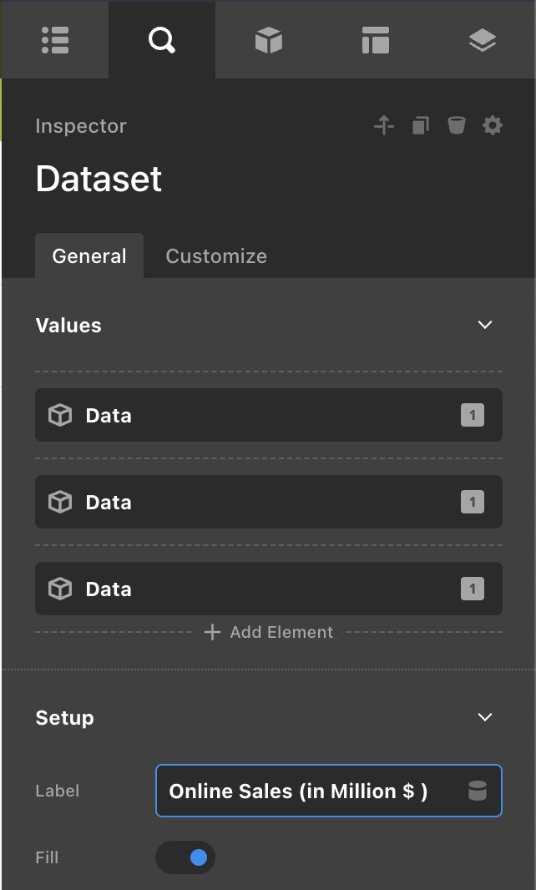Toggle the Fill switch off
Screen dimensions: 536x890
tap(185, 857)
